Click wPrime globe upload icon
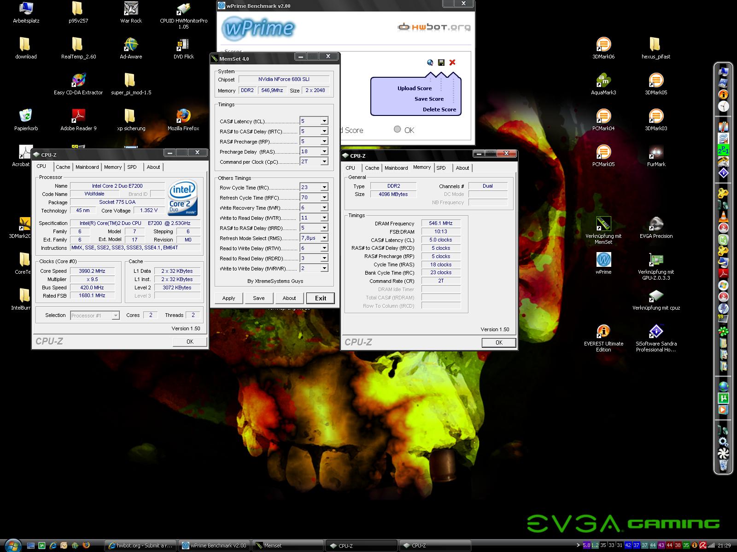Image resolution: width=737 pixels, height=552 pixels. click(x=430, y=63)
